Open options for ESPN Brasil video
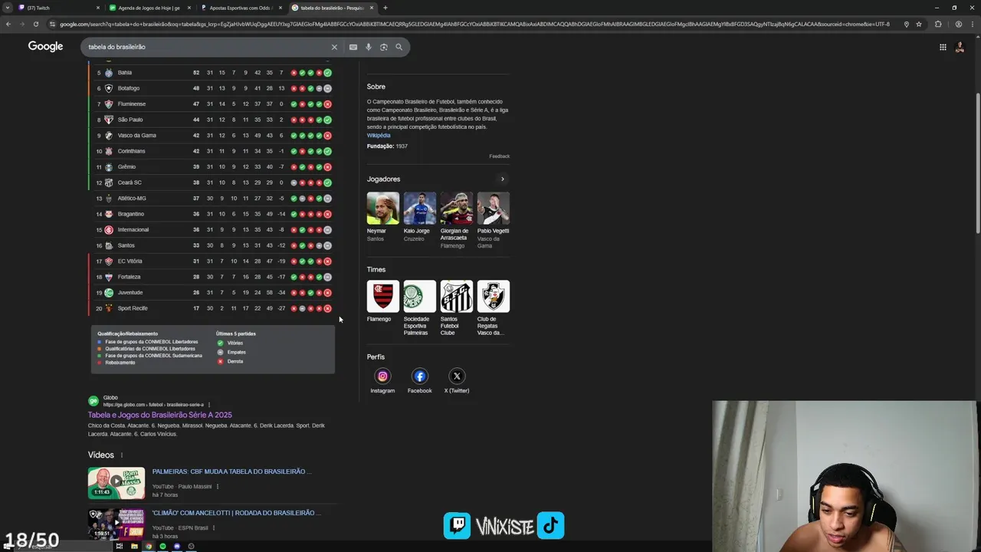981x552 pixels. pos(214,527)
